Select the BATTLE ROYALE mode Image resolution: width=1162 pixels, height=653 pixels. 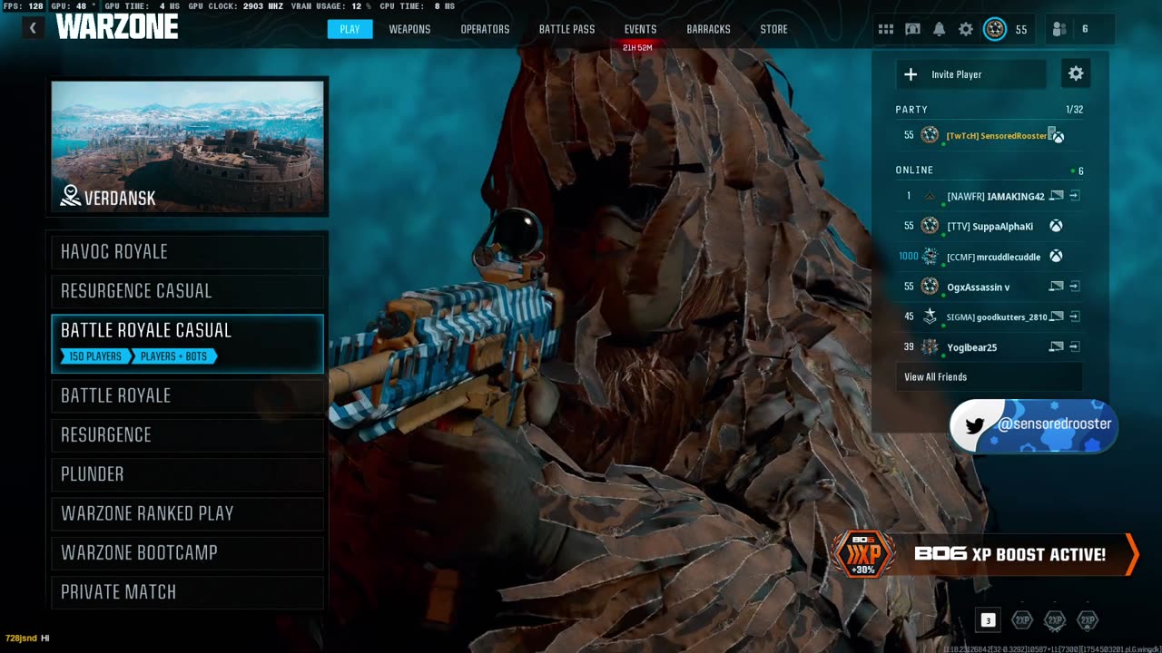click(x=188, y=395)
